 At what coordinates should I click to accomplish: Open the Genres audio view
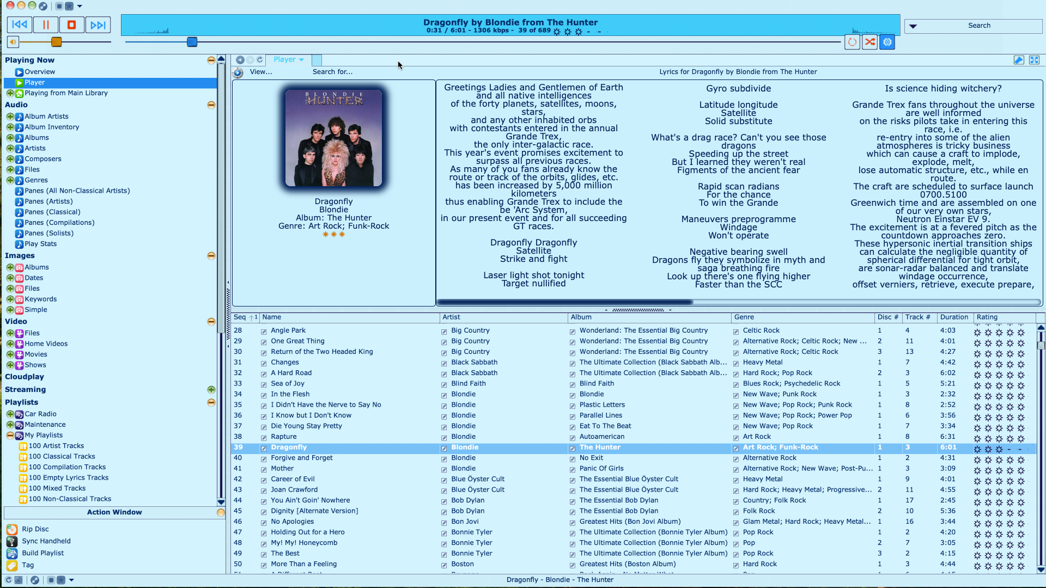(x=36, y=180)
